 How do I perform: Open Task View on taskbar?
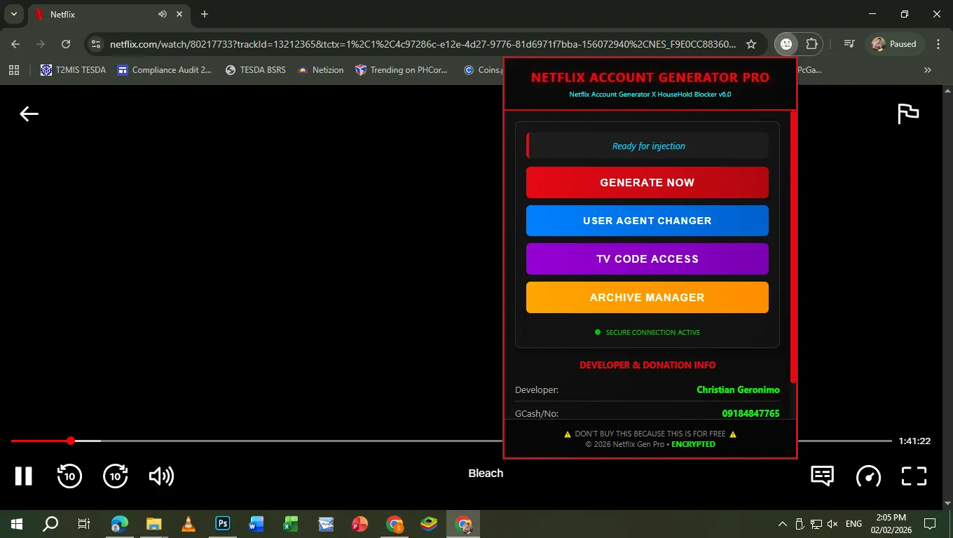point(84,523)
